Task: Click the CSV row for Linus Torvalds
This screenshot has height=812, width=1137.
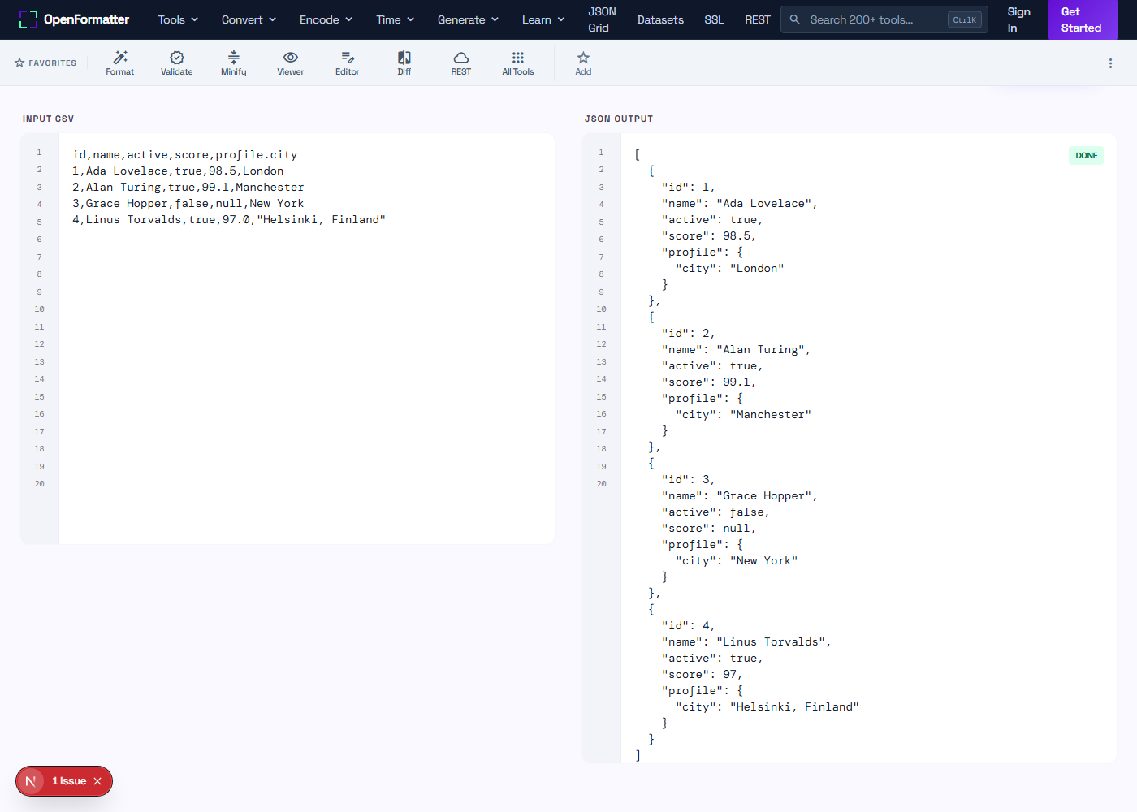Action: click(x=229, y=220)
